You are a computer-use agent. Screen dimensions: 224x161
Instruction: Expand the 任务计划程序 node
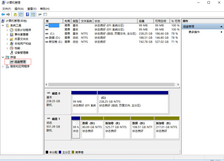click(x=7, y=30)
